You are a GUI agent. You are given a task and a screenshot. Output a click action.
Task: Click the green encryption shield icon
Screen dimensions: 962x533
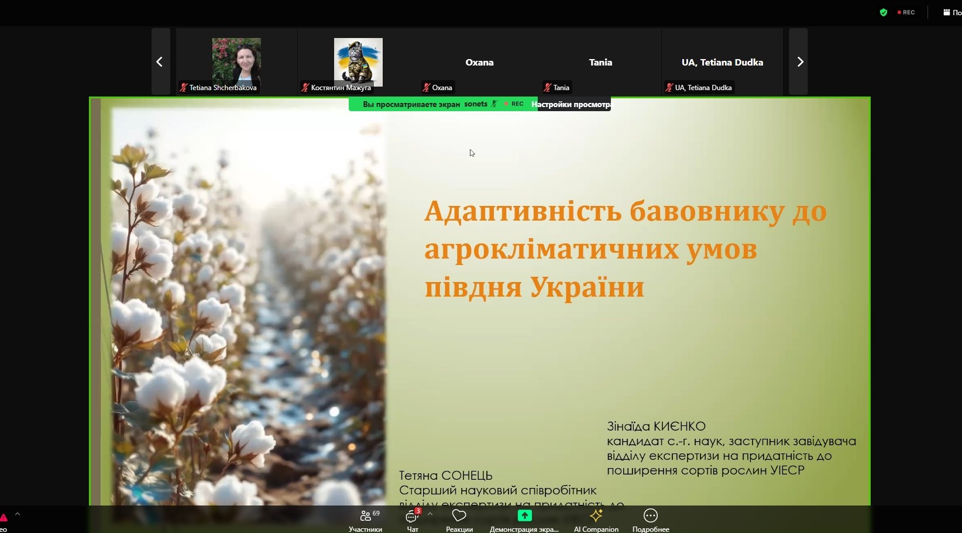884,12
